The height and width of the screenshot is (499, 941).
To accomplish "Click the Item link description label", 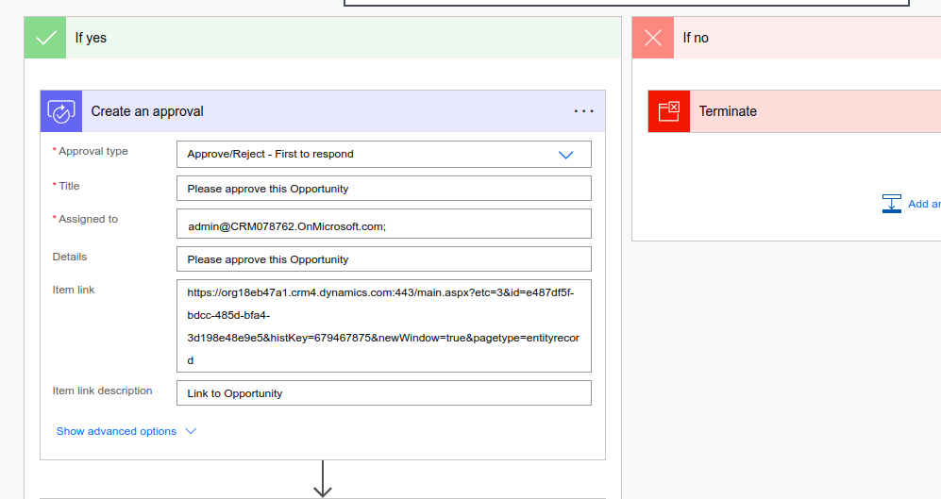I will [102, 391].
